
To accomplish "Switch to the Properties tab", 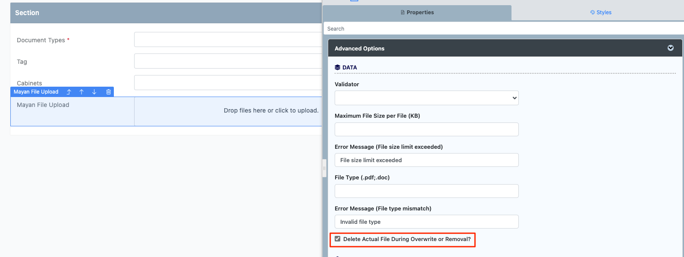I will coord(417,13).
